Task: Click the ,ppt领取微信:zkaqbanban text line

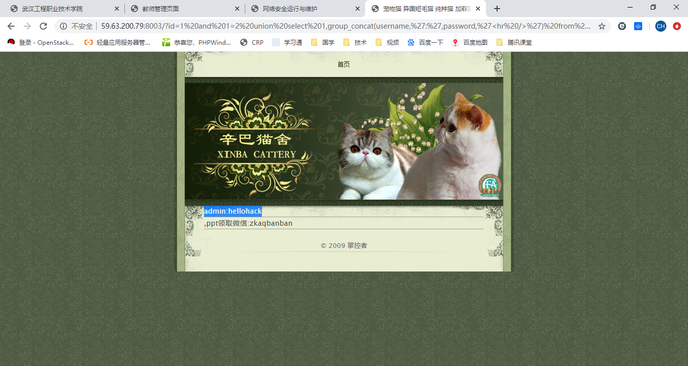Action: coord(248,223)
